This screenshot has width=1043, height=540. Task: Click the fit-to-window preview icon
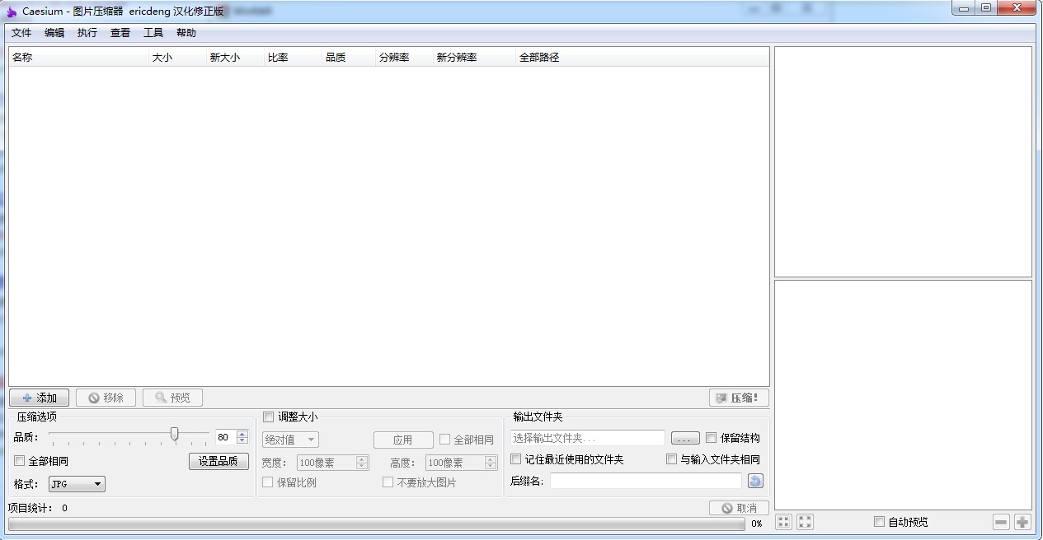click(783, 522)
